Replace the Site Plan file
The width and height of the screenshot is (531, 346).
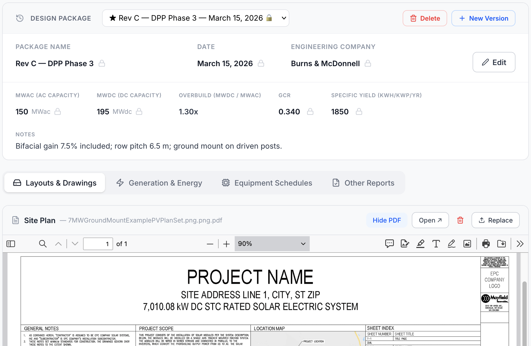tap(496, 220)
